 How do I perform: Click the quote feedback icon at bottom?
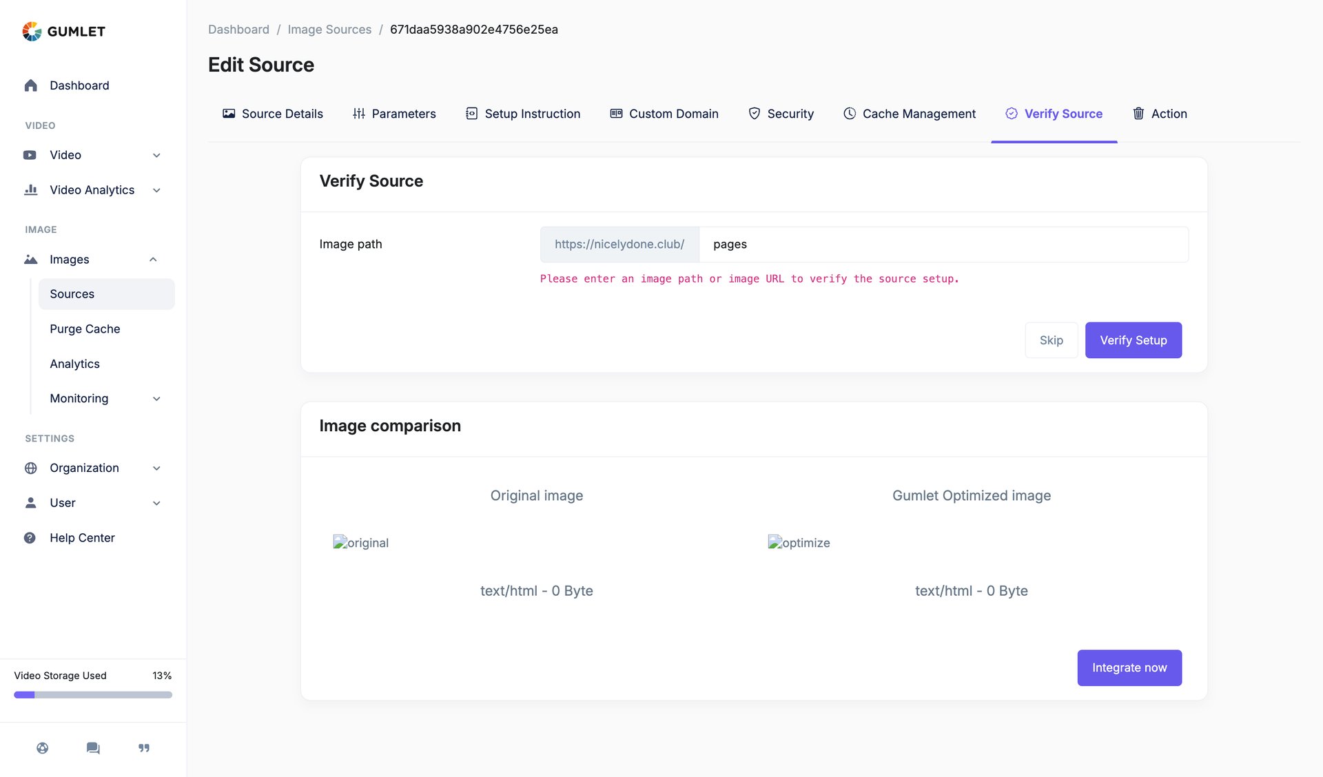[143, 748]
